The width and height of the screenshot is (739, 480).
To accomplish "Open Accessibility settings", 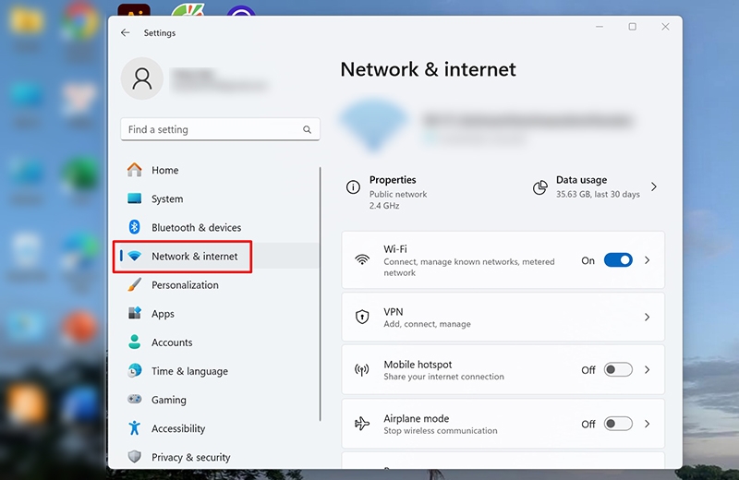I will pos(220,428).
